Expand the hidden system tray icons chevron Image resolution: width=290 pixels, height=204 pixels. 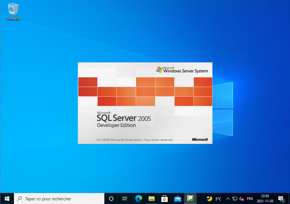(x=228, y=199)
